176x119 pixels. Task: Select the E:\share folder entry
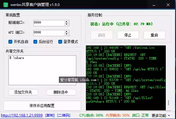pos(17,58)
